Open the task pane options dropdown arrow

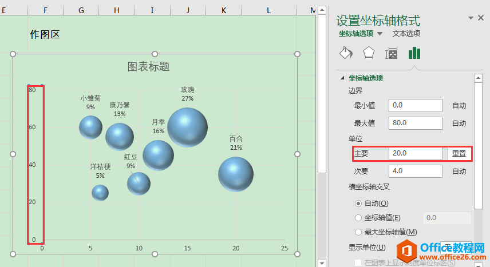coord(471,18)
